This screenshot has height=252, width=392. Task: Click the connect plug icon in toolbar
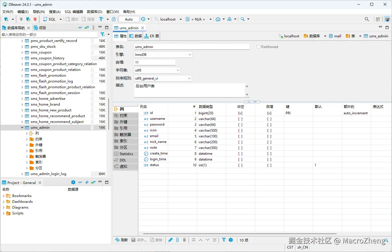(21, 19)
